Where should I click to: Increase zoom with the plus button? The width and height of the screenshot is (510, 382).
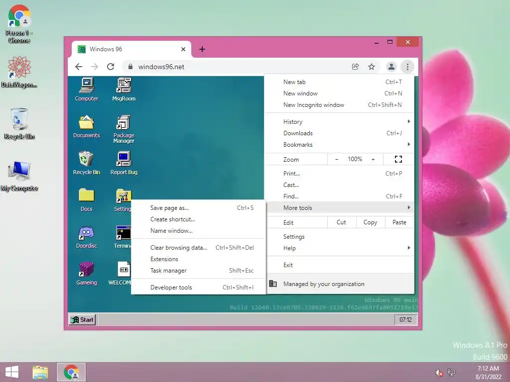pos(373,159)
